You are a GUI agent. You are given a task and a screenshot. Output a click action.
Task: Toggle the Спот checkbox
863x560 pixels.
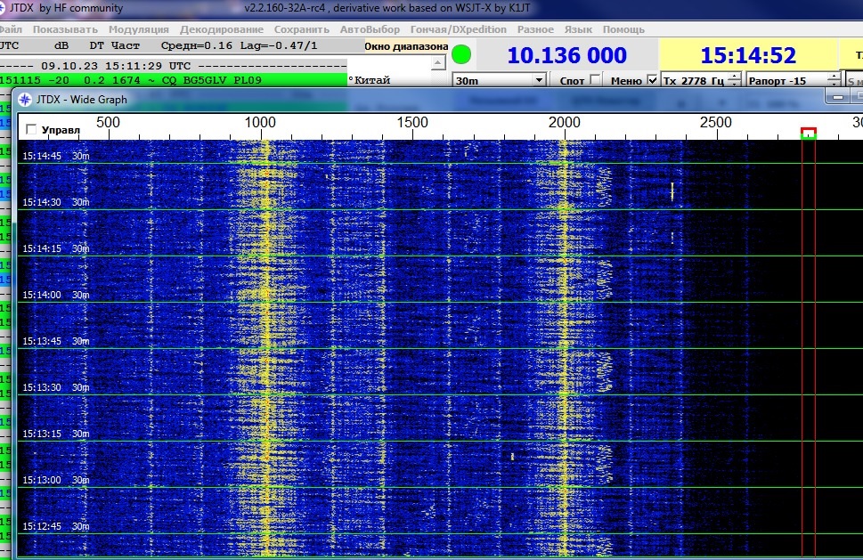coord(595,80)
